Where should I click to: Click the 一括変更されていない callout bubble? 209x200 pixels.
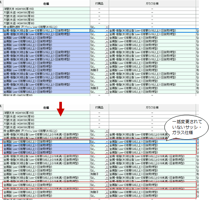coord(186,127)
